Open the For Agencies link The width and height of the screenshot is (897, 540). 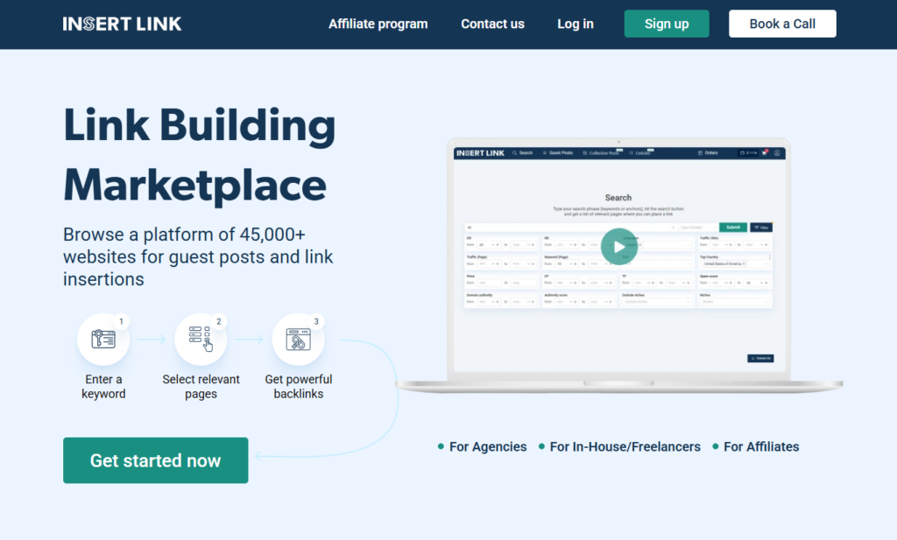point(487,446)
